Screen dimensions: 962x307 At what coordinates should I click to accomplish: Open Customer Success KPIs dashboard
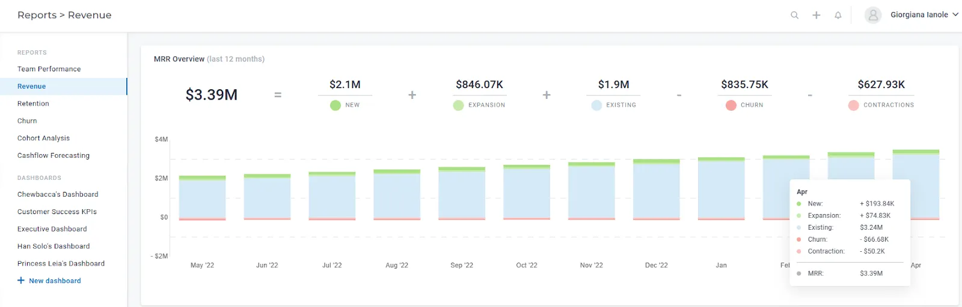click(57, 212)
